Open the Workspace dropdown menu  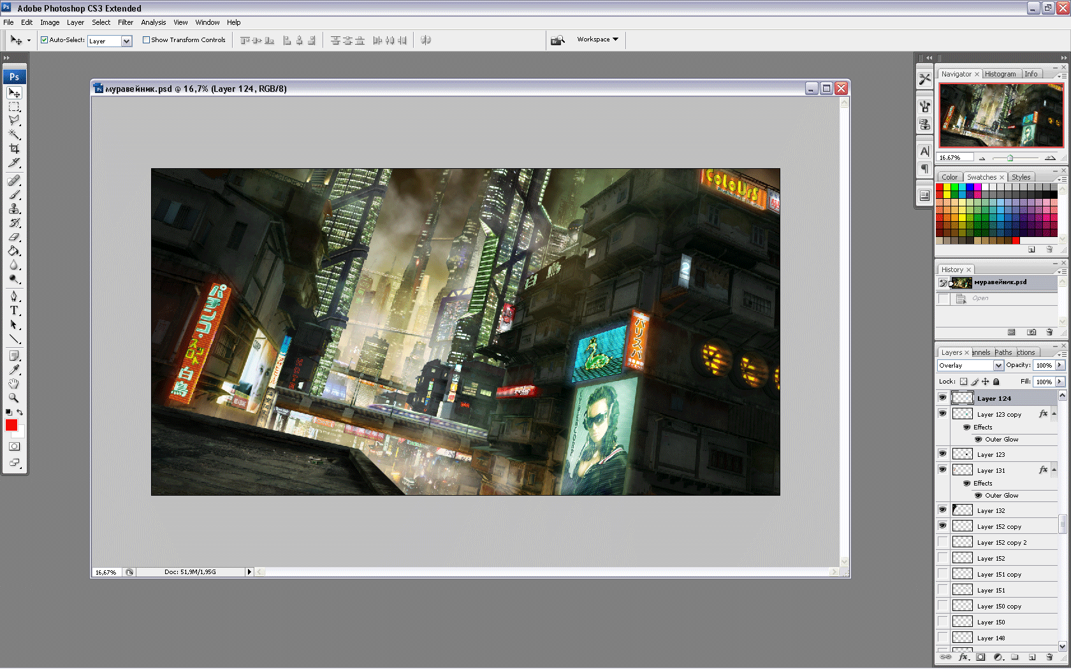(x=597, y=40)
